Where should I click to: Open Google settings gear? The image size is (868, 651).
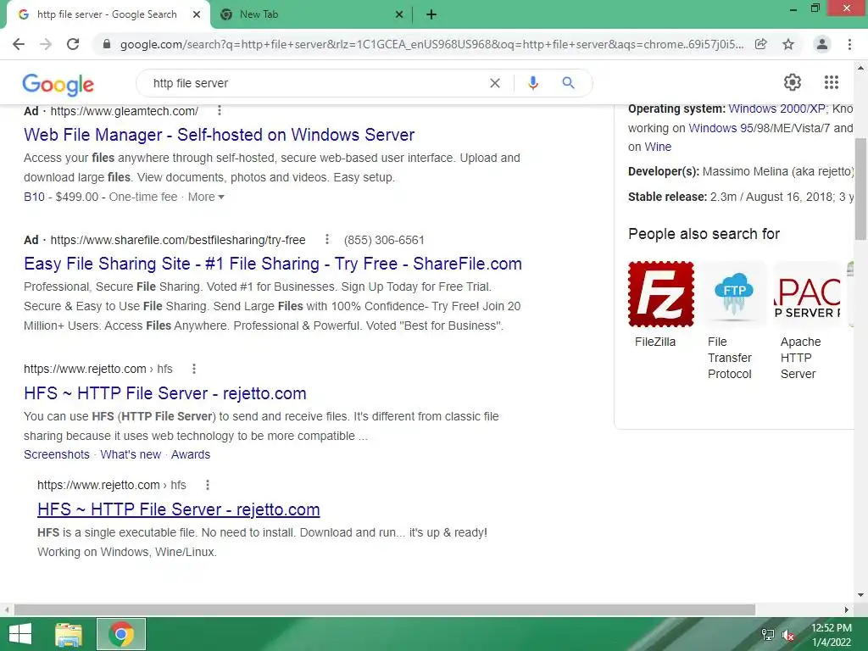click(x=793, y=82)
